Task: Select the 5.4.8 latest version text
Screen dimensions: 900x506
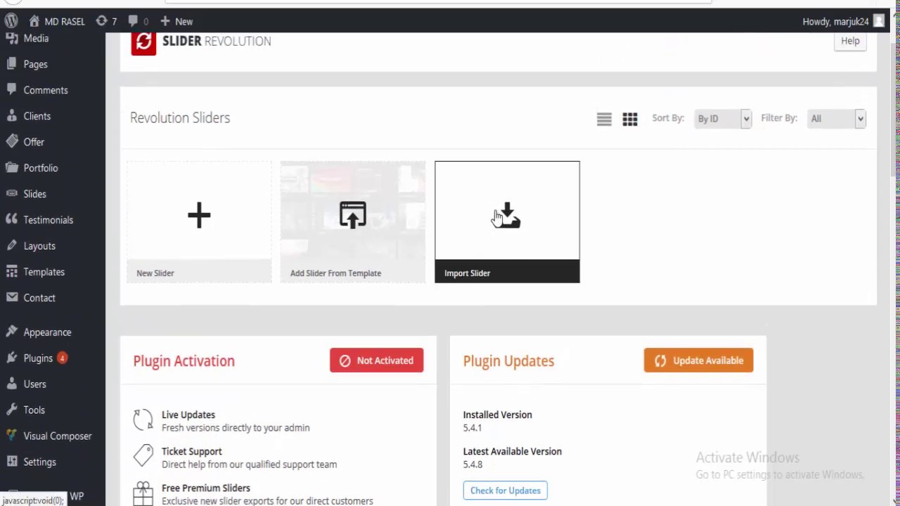Action: (x=472, y=465)
